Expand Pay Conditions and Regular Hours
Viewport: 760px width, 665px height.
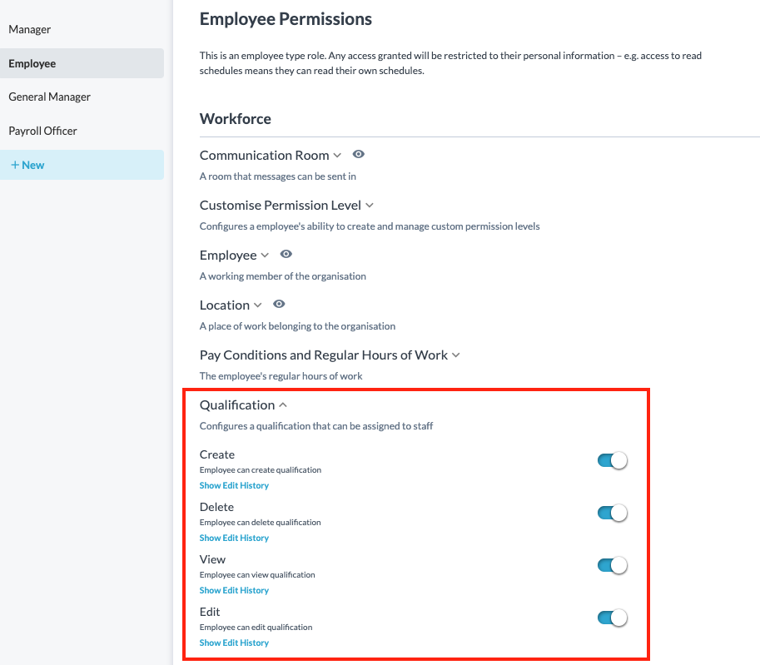tap(456, 355)
